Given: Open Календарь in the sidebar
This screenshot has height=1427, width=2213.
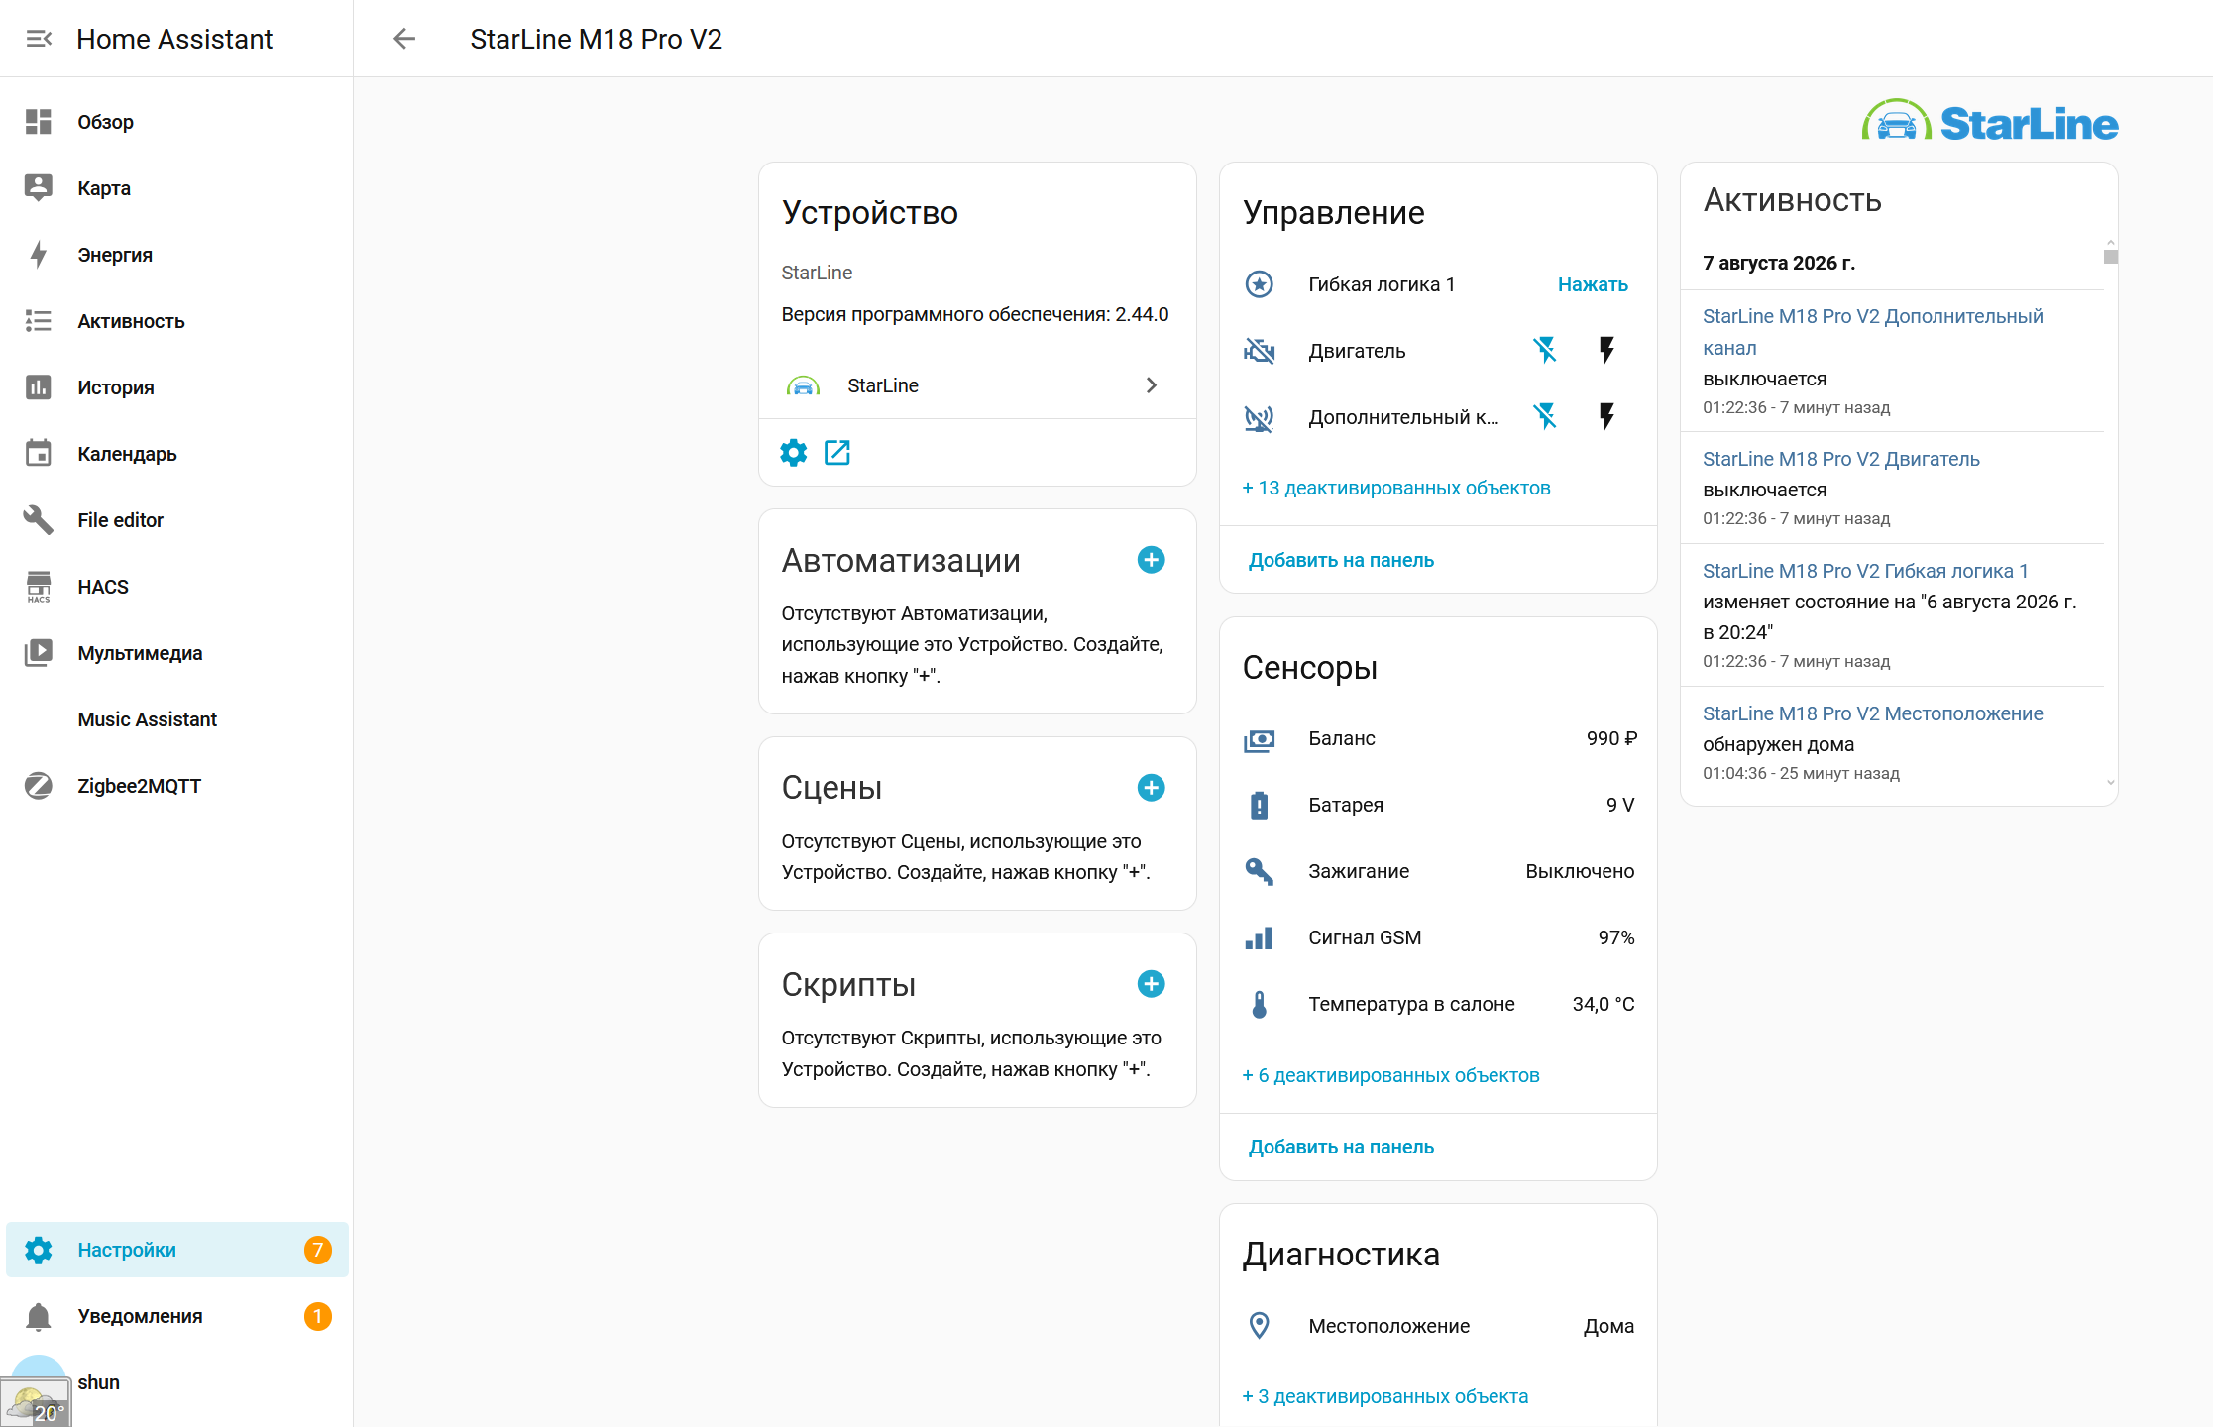Looking at the screenshot, I should [x=177, y=454].
